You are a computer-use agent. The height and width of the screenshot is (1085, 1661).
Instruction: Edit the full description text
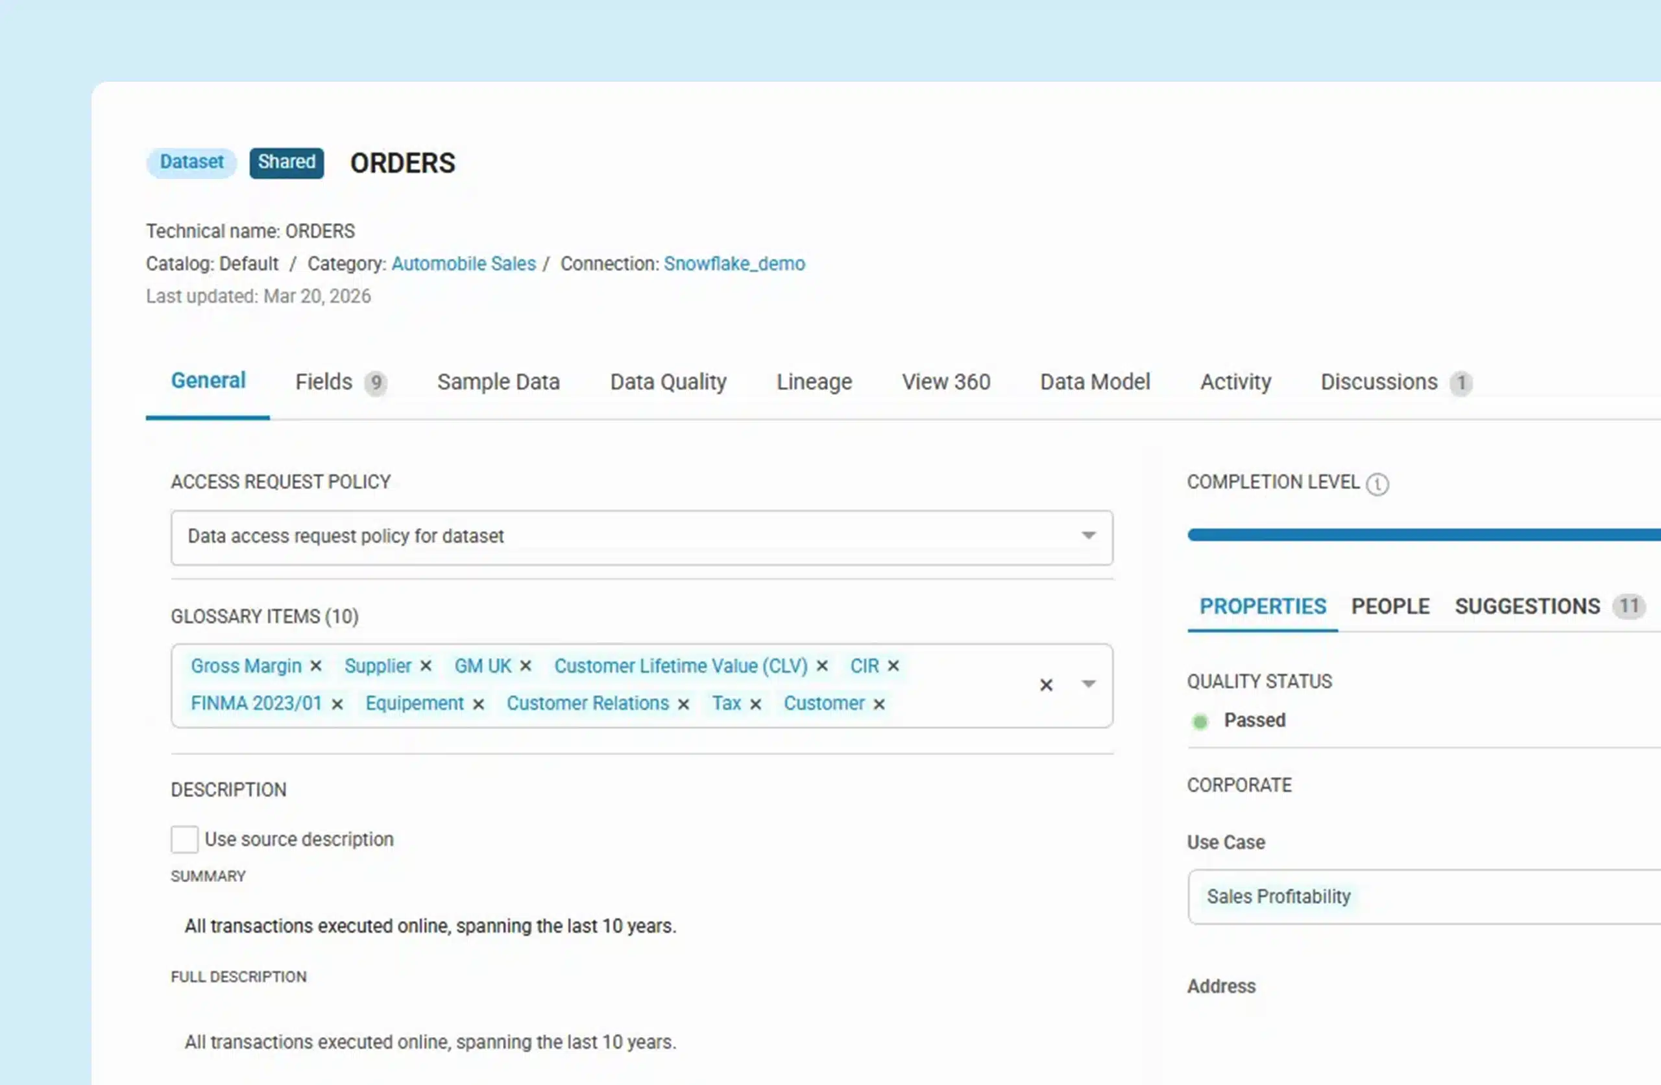pos(431,1042)
